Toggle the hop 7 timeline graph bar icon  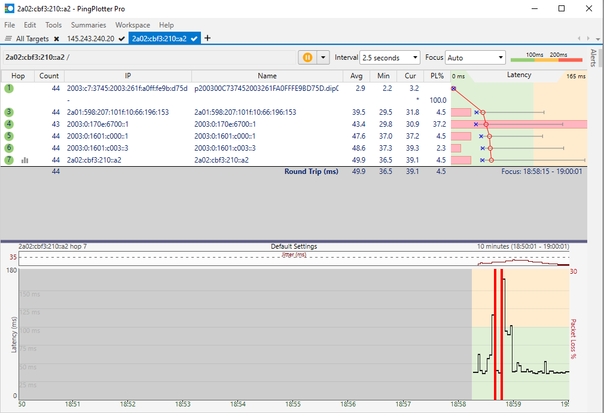[25, 160]
